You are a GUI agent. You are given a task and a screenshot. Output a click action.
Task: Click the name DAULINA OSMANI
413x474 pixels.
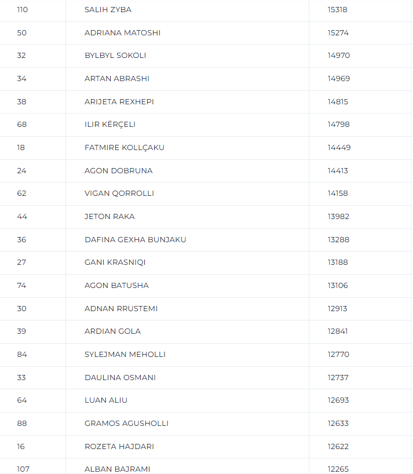120,377
